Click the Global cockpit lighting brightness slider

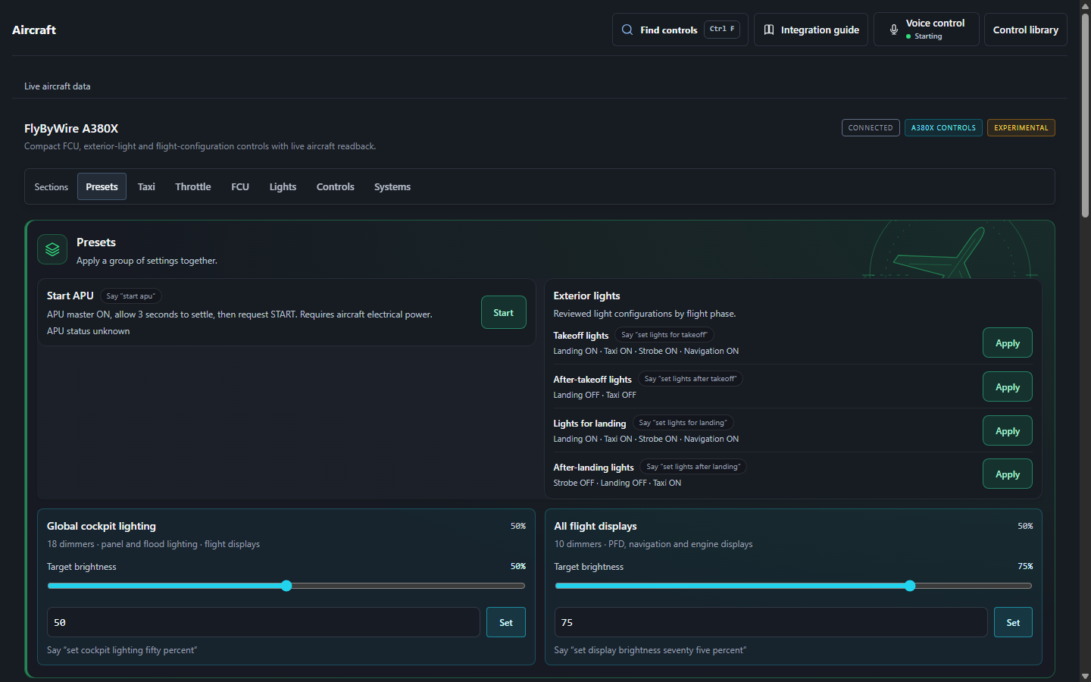[286, 586]
